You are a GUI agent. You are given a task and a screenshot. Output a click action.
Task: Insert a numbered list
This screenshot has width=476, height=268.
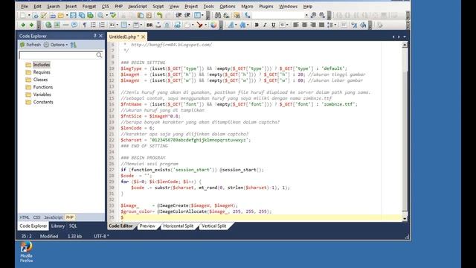(x=102, y=25)
